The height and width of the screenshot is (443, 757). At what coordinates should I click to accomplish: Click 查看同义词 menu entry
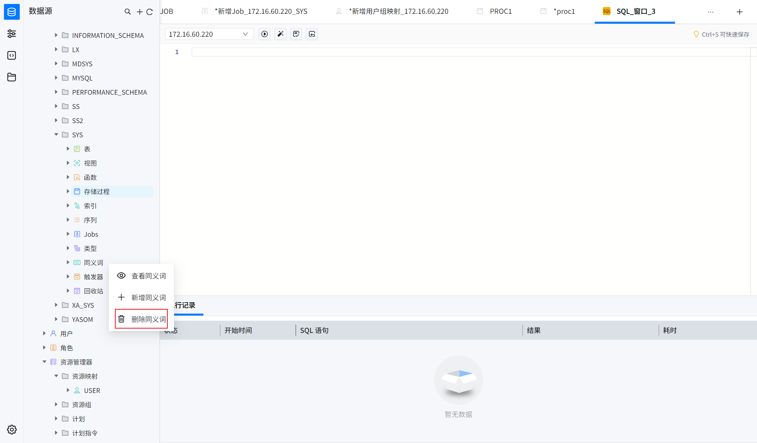click(141, 276)
